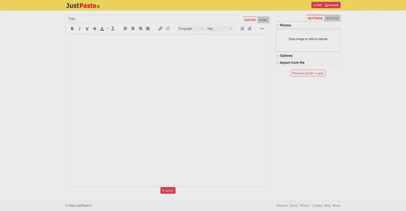This screenshot has height=211, width=406.
Task: Open the text color picker arrow
Action: [108, 28]
